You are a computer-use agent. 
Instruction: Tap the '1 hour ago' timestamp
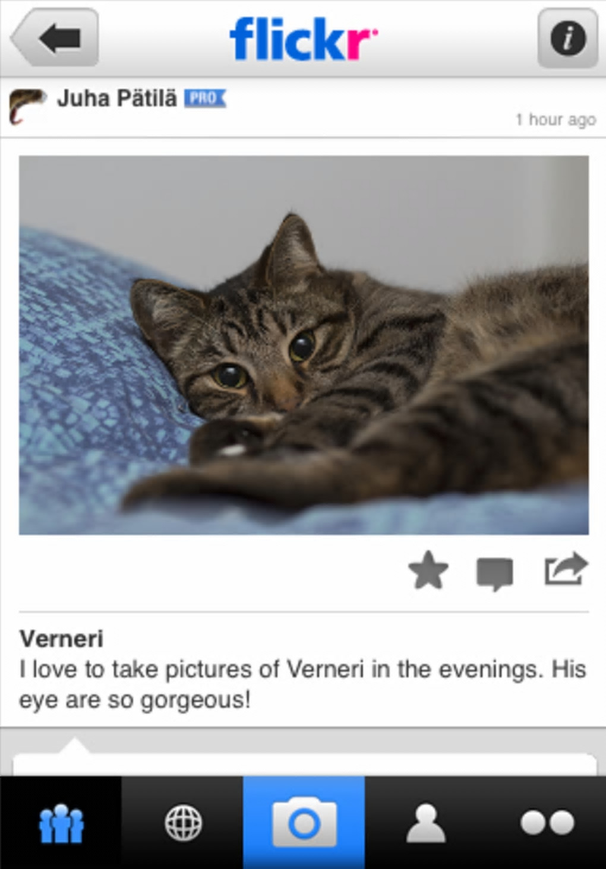555,119
